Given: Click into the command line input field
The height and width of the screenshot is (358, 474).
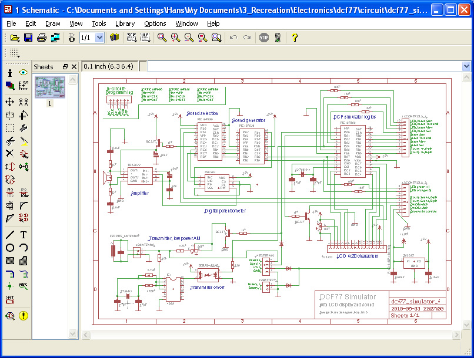Looking at the screenshot, I should (x=305, y=66).
